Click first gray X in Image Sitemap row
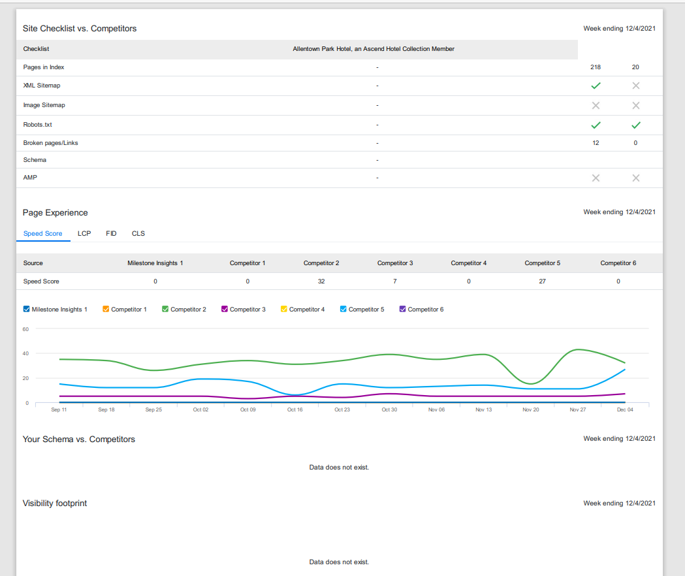 click(x=596, y=105)
